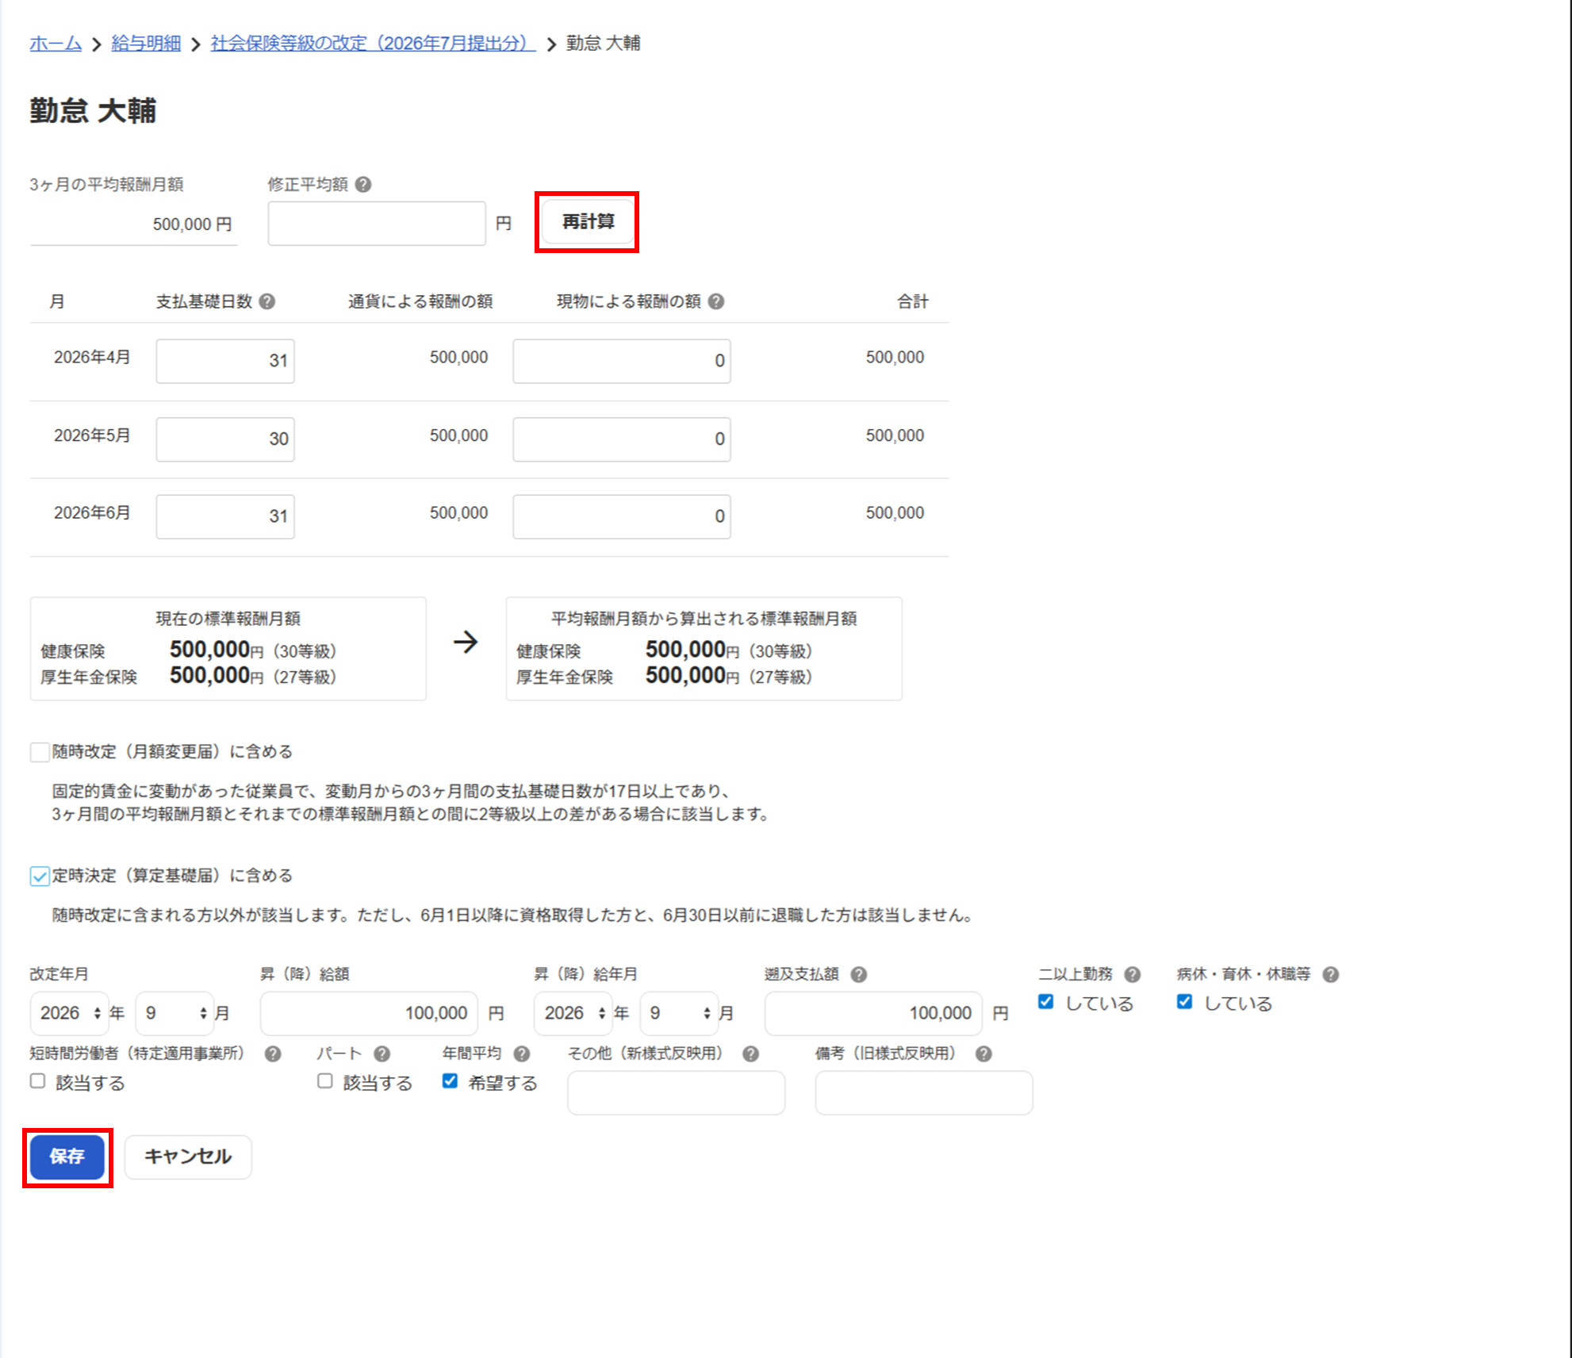This screenshot has width=1572, height=1358.
Task: Open 給与明細 breadcrumb link
Action: coord(146,44)
